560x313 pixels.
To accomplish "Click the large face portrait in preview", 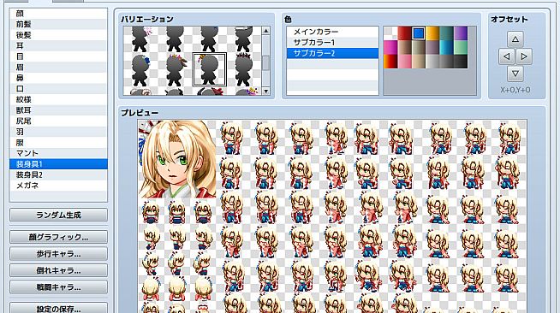I will (177, 159).
